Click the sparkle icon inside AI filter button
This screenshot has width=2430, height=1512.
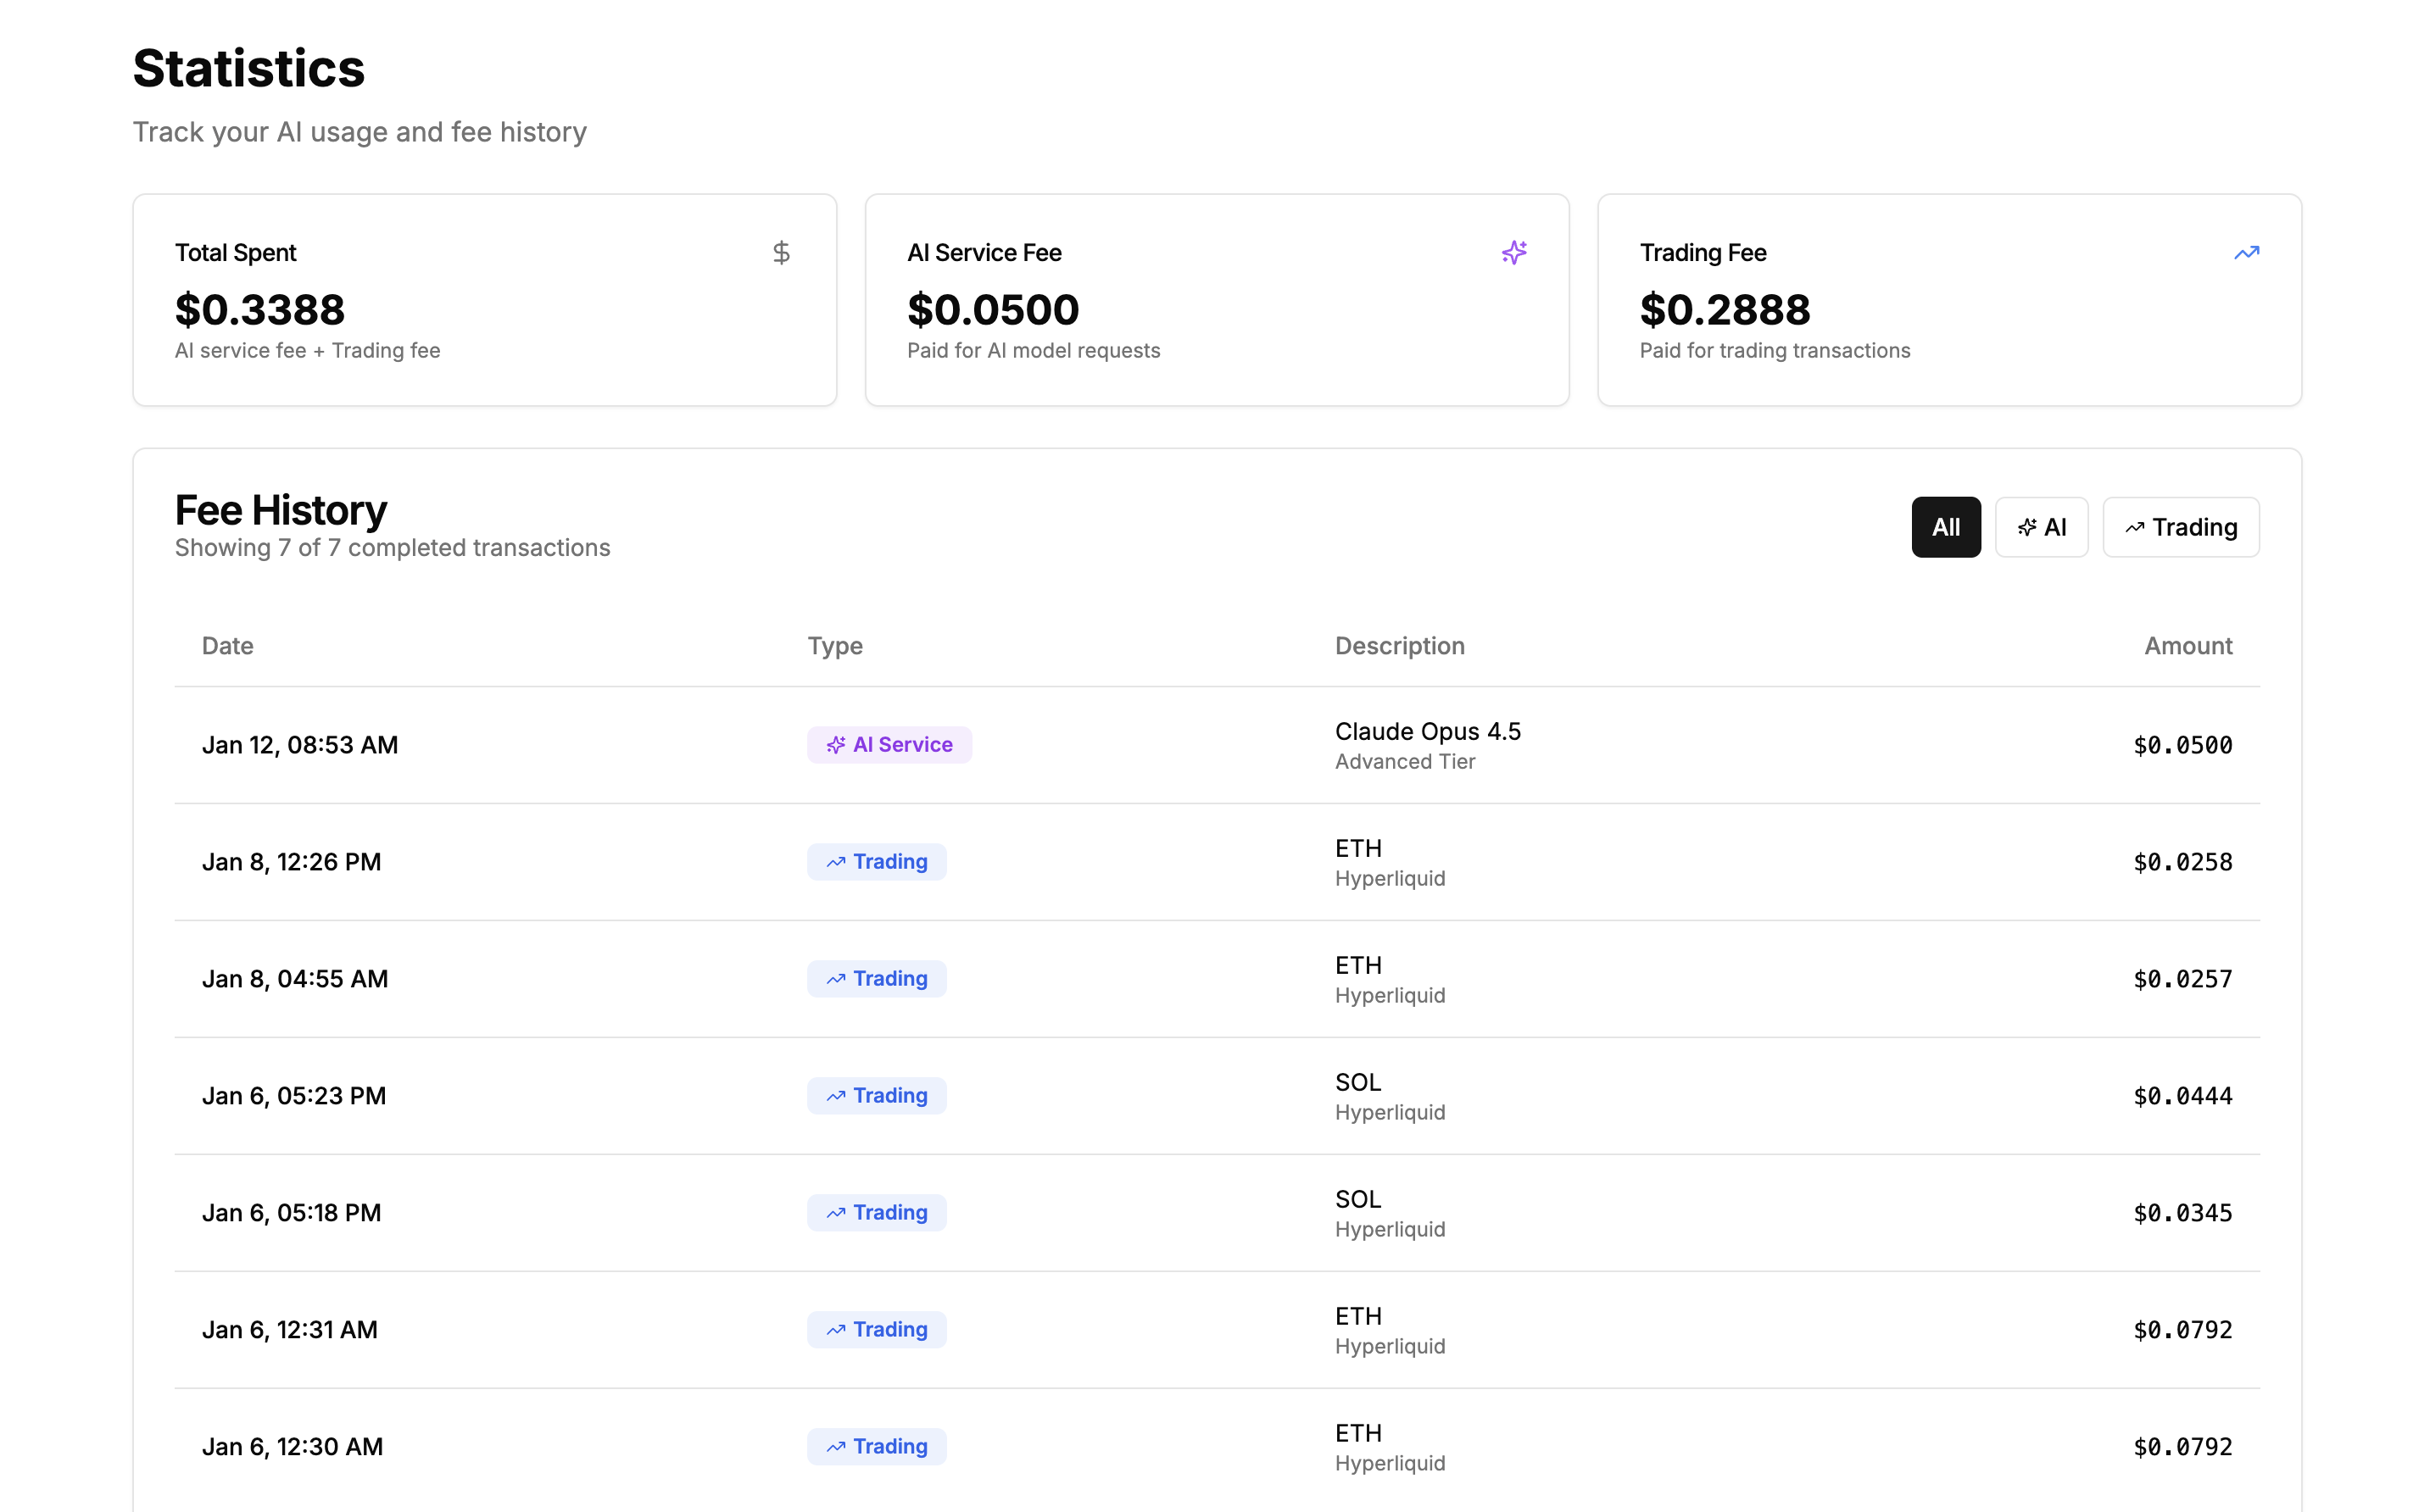click(x=2026, y=527)
